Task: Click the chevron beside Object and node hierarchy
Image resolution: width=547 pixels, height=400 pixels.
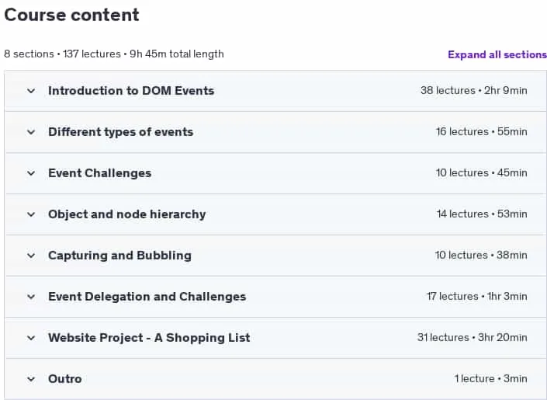Action: (x=31, y=214)
